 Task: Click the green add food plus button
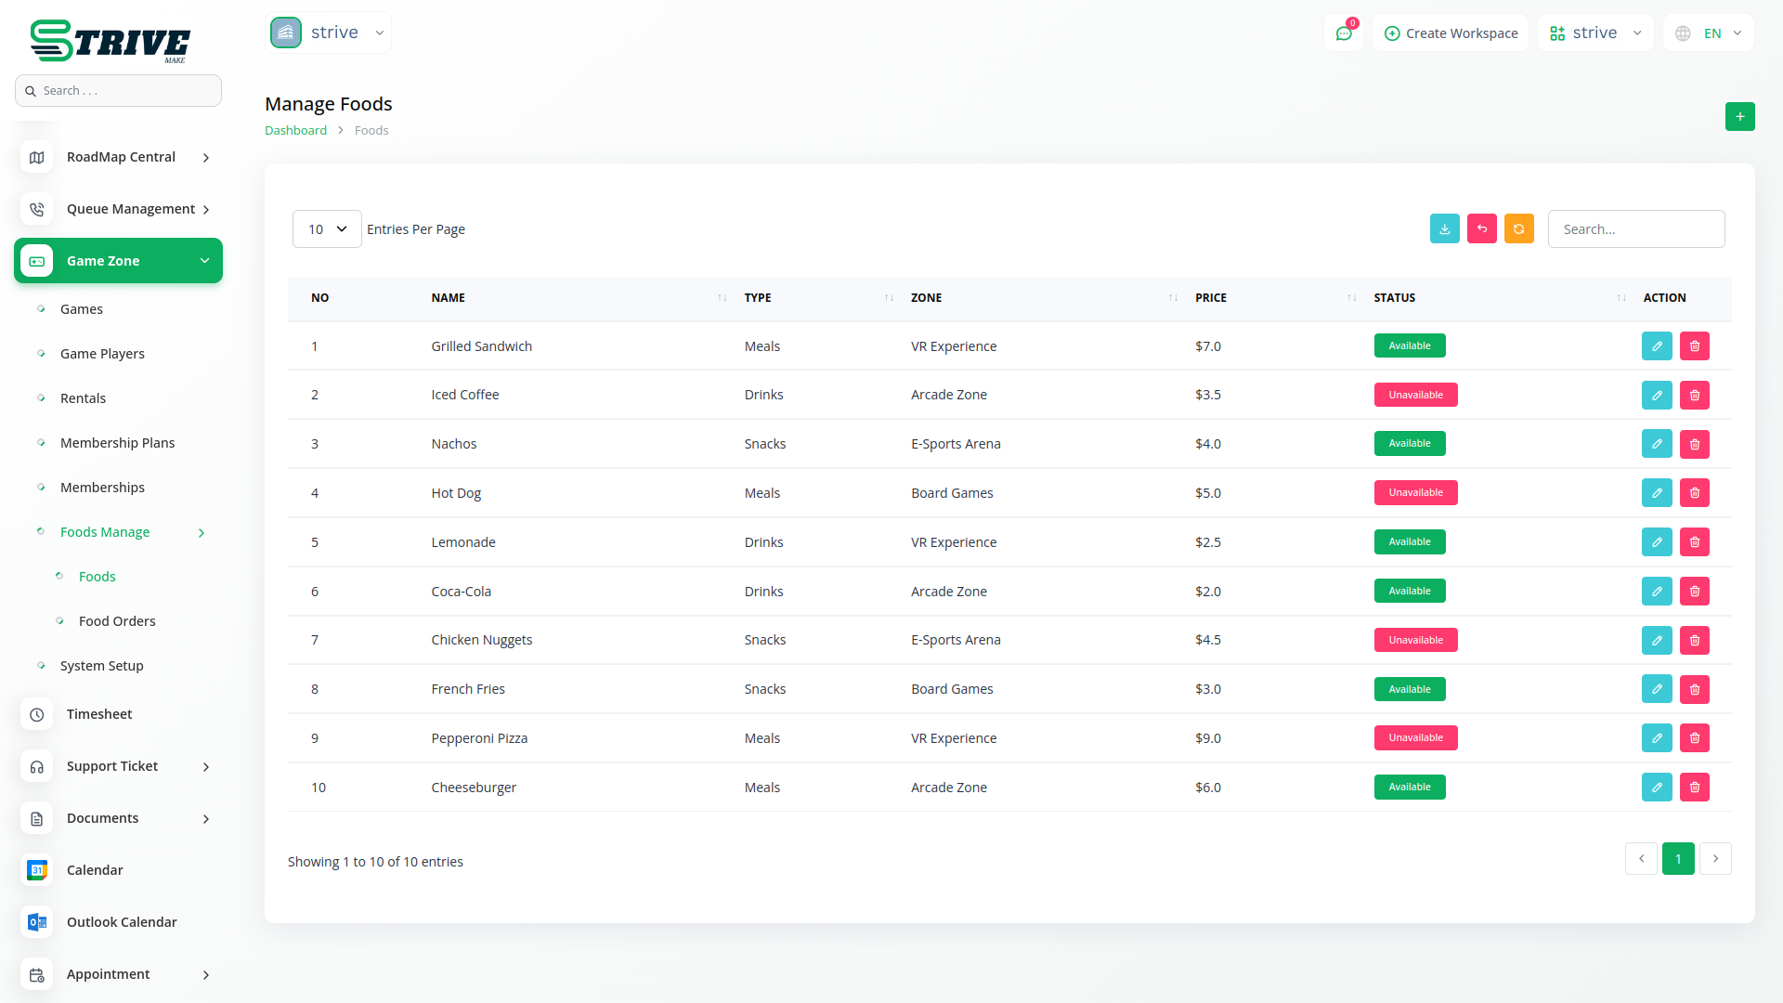click(x=1739, y=116)
